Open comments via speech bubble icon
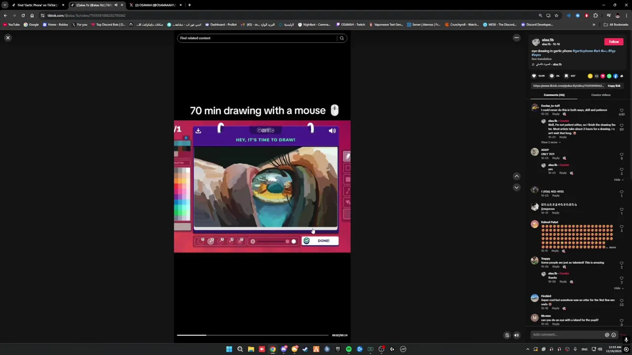Screen dimensions: 632x355 (552, 76)
